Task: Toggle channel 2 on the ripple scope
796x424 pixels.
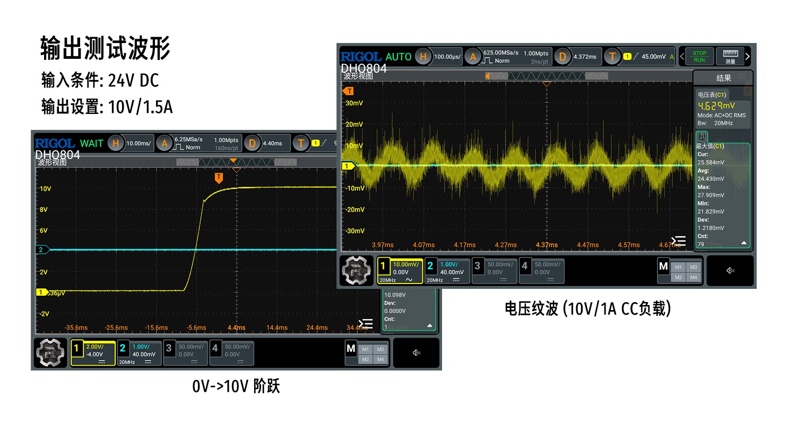Action: pyautogui.click(x=447, y=271)
